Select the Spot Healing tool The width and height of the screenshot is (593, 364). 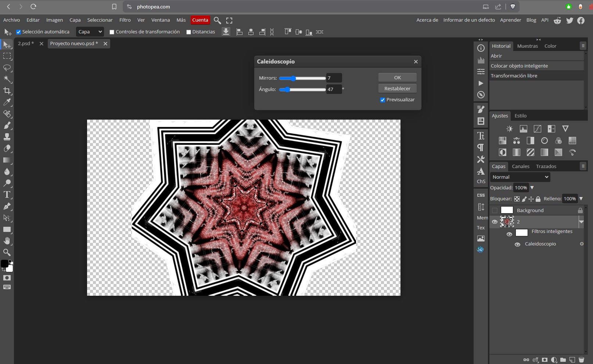(7, 114)
